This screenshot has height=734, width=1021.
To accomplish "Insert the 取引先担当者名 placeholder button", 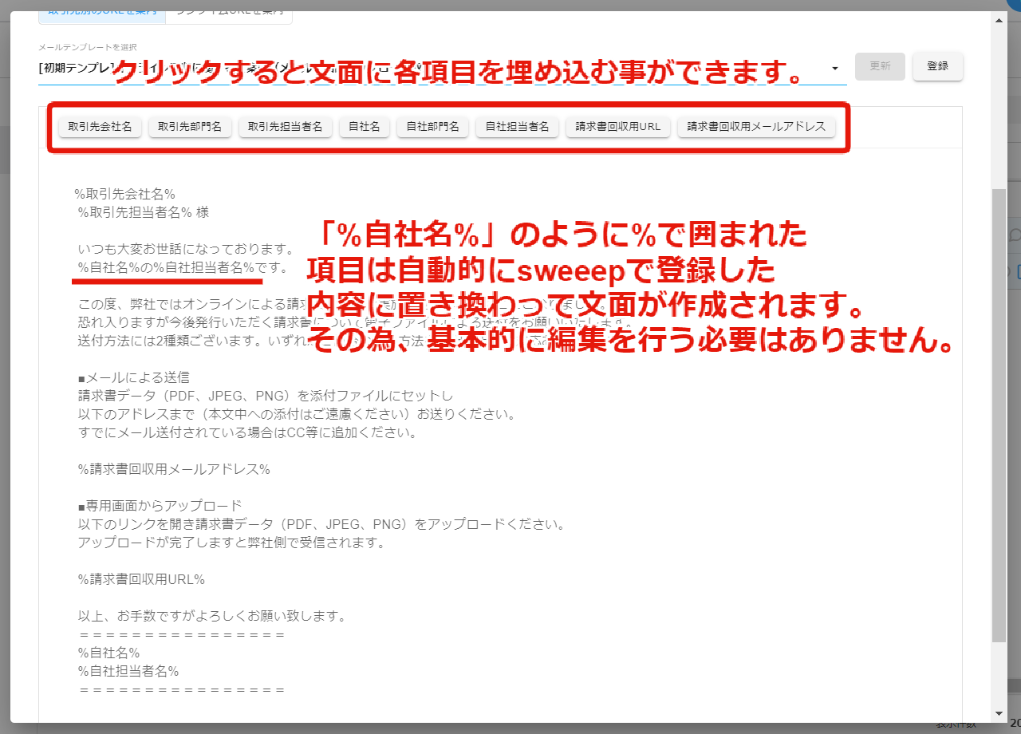I will [x=286, y=127].
